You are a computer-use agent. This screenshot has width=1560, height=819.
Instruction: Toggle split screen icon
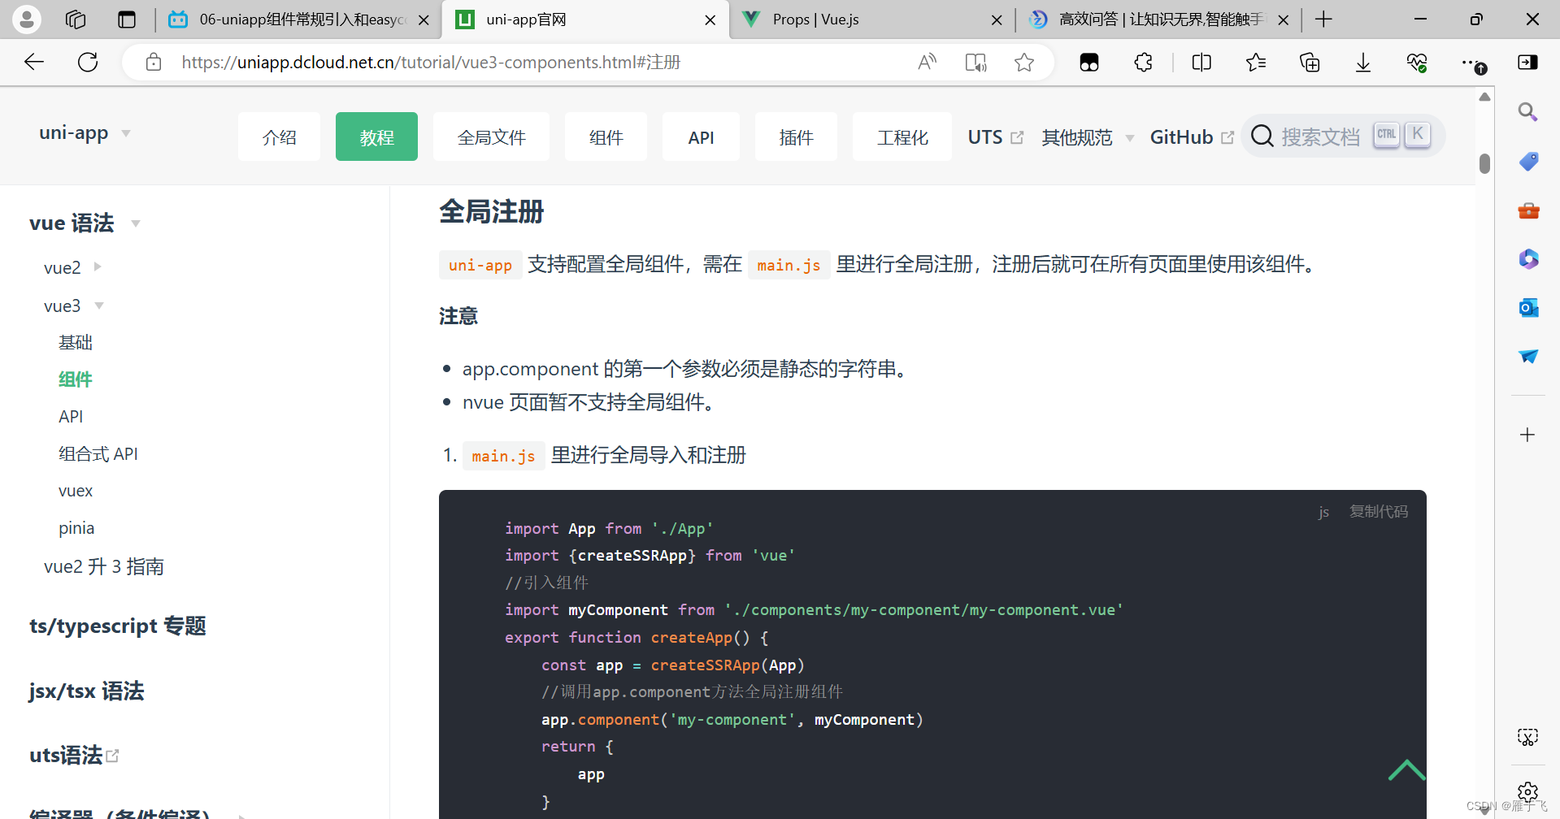pyautogui.click(x=1201, y=62)
